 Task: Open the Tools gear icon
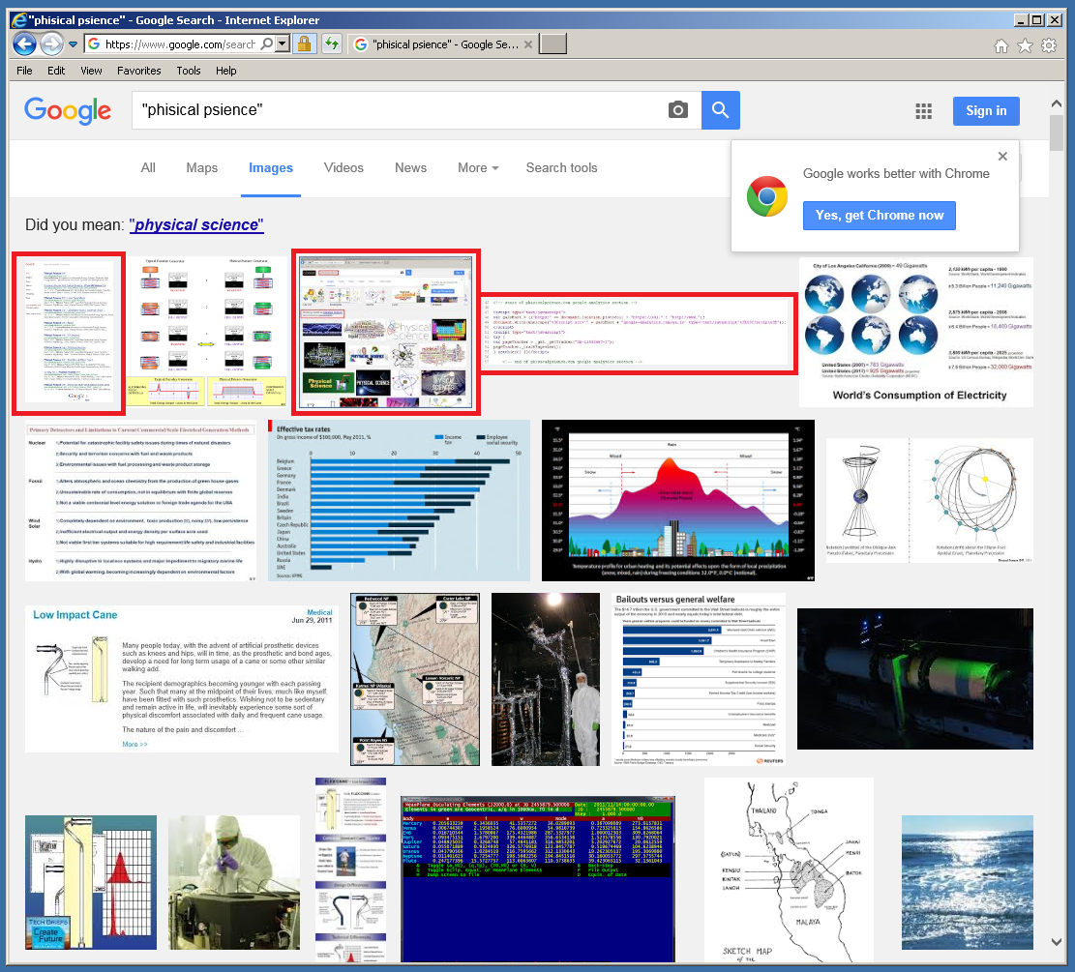(x=1049, y=45)
